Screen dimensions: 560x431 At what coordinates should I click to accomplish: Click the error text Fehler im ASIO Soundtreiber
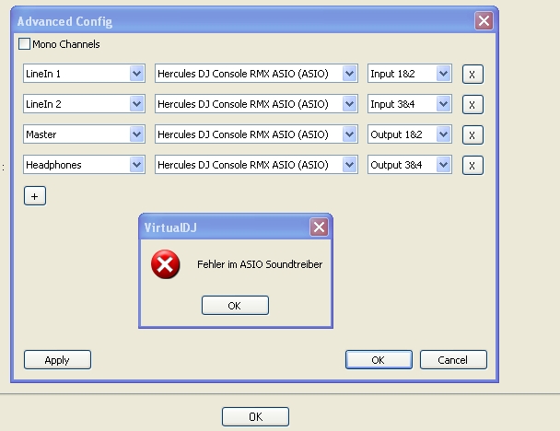pos(260,264)
